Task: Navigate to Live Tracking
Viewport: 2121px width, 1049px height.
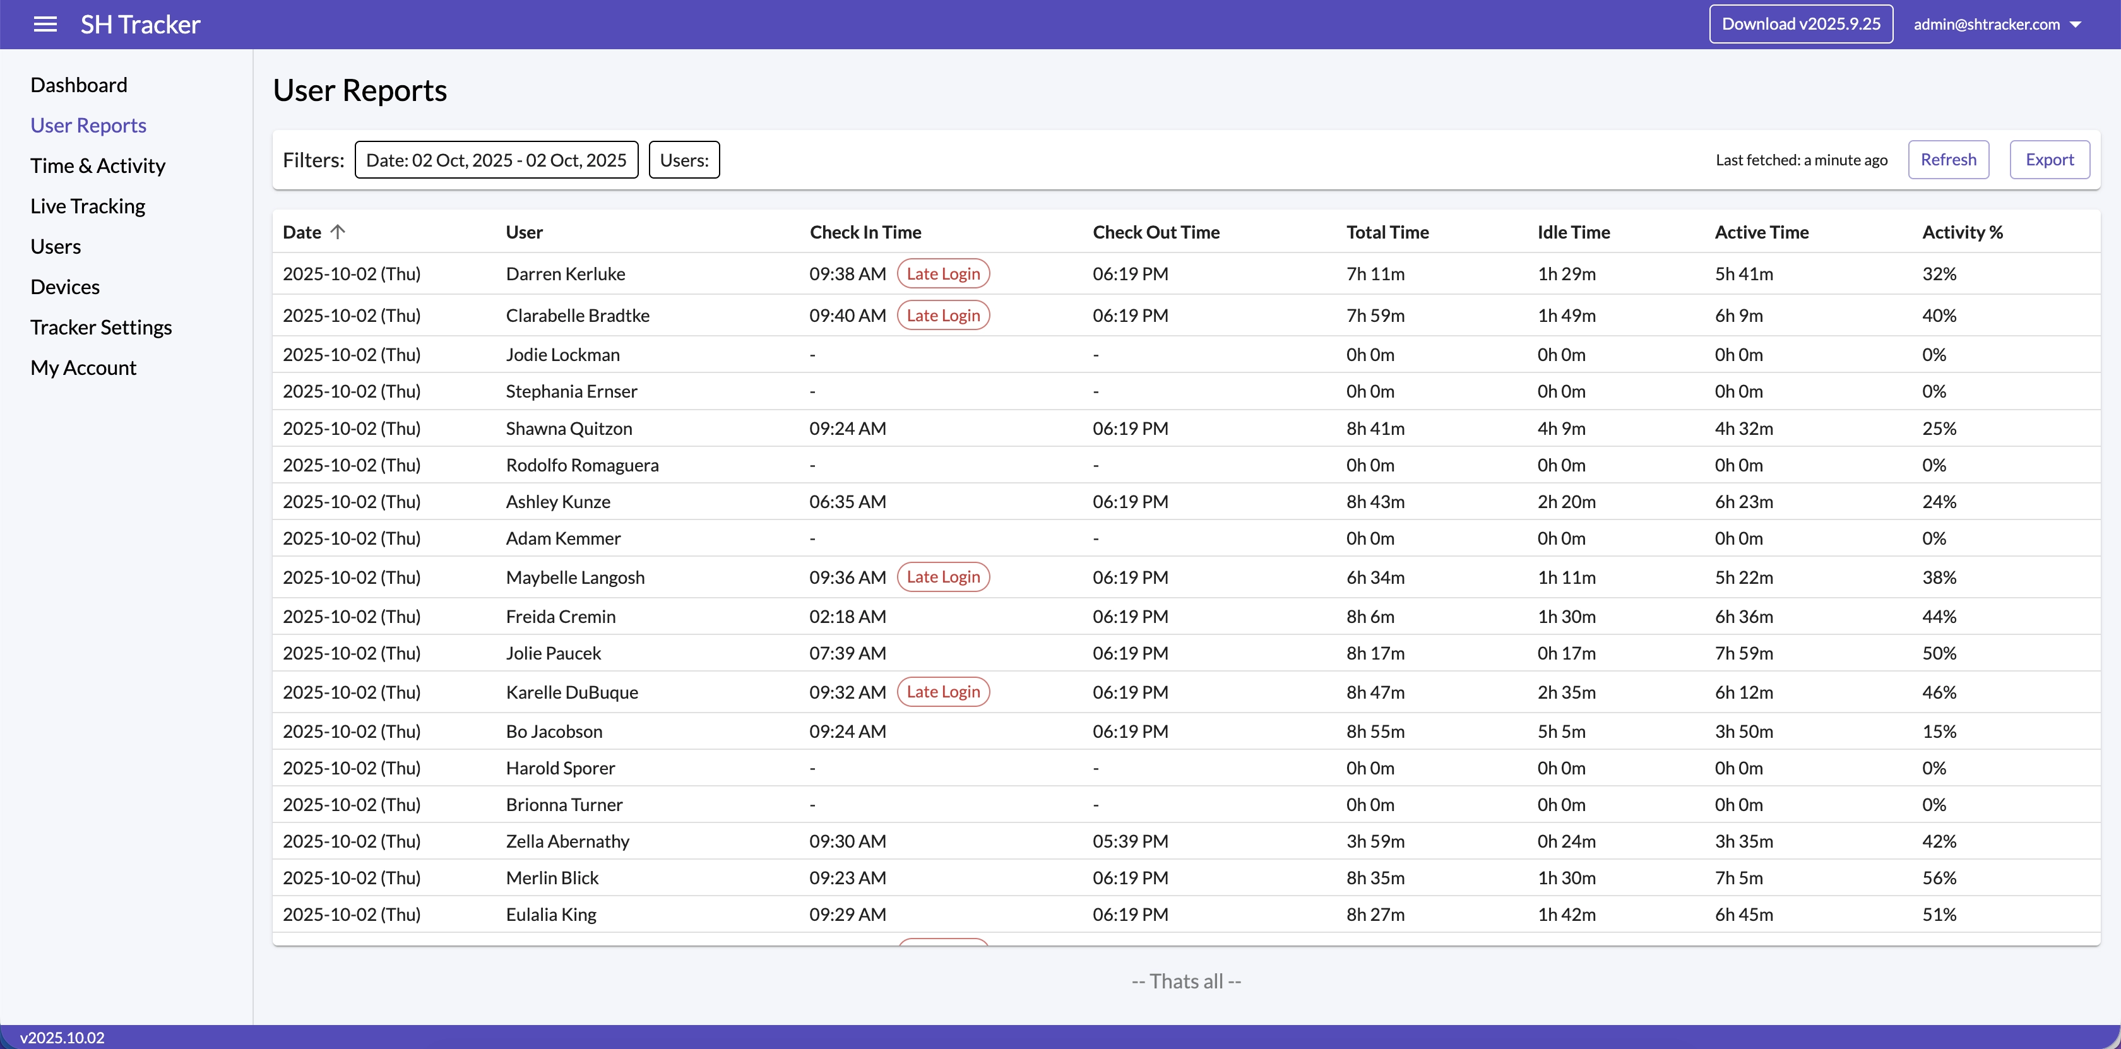Action: (87, 206)
